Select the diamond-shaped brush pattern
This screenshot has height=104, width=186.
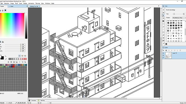click(181, 38)
